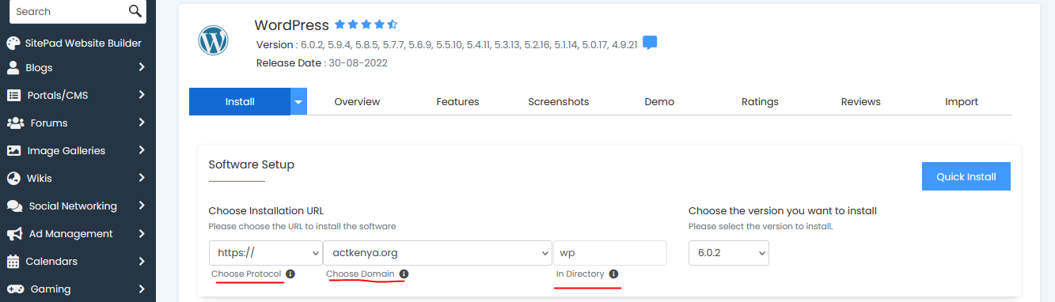This screenshot has width=1055, height=302.
Task: Switch to the Import tab
Action: click(x=962, y=101)
